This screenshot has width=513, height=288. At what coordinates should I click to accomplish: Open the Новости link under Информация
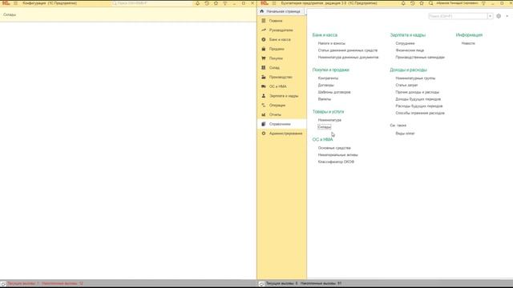pyautogui.click(x=468, y=43)
